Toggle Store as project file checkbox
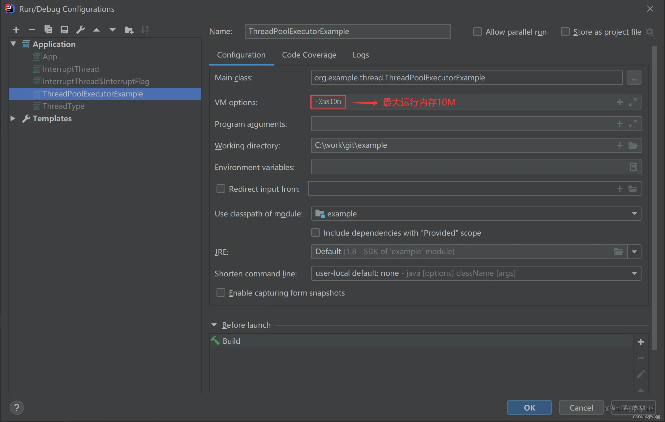Viewport: 665px width, 422px height. point(565,32)
